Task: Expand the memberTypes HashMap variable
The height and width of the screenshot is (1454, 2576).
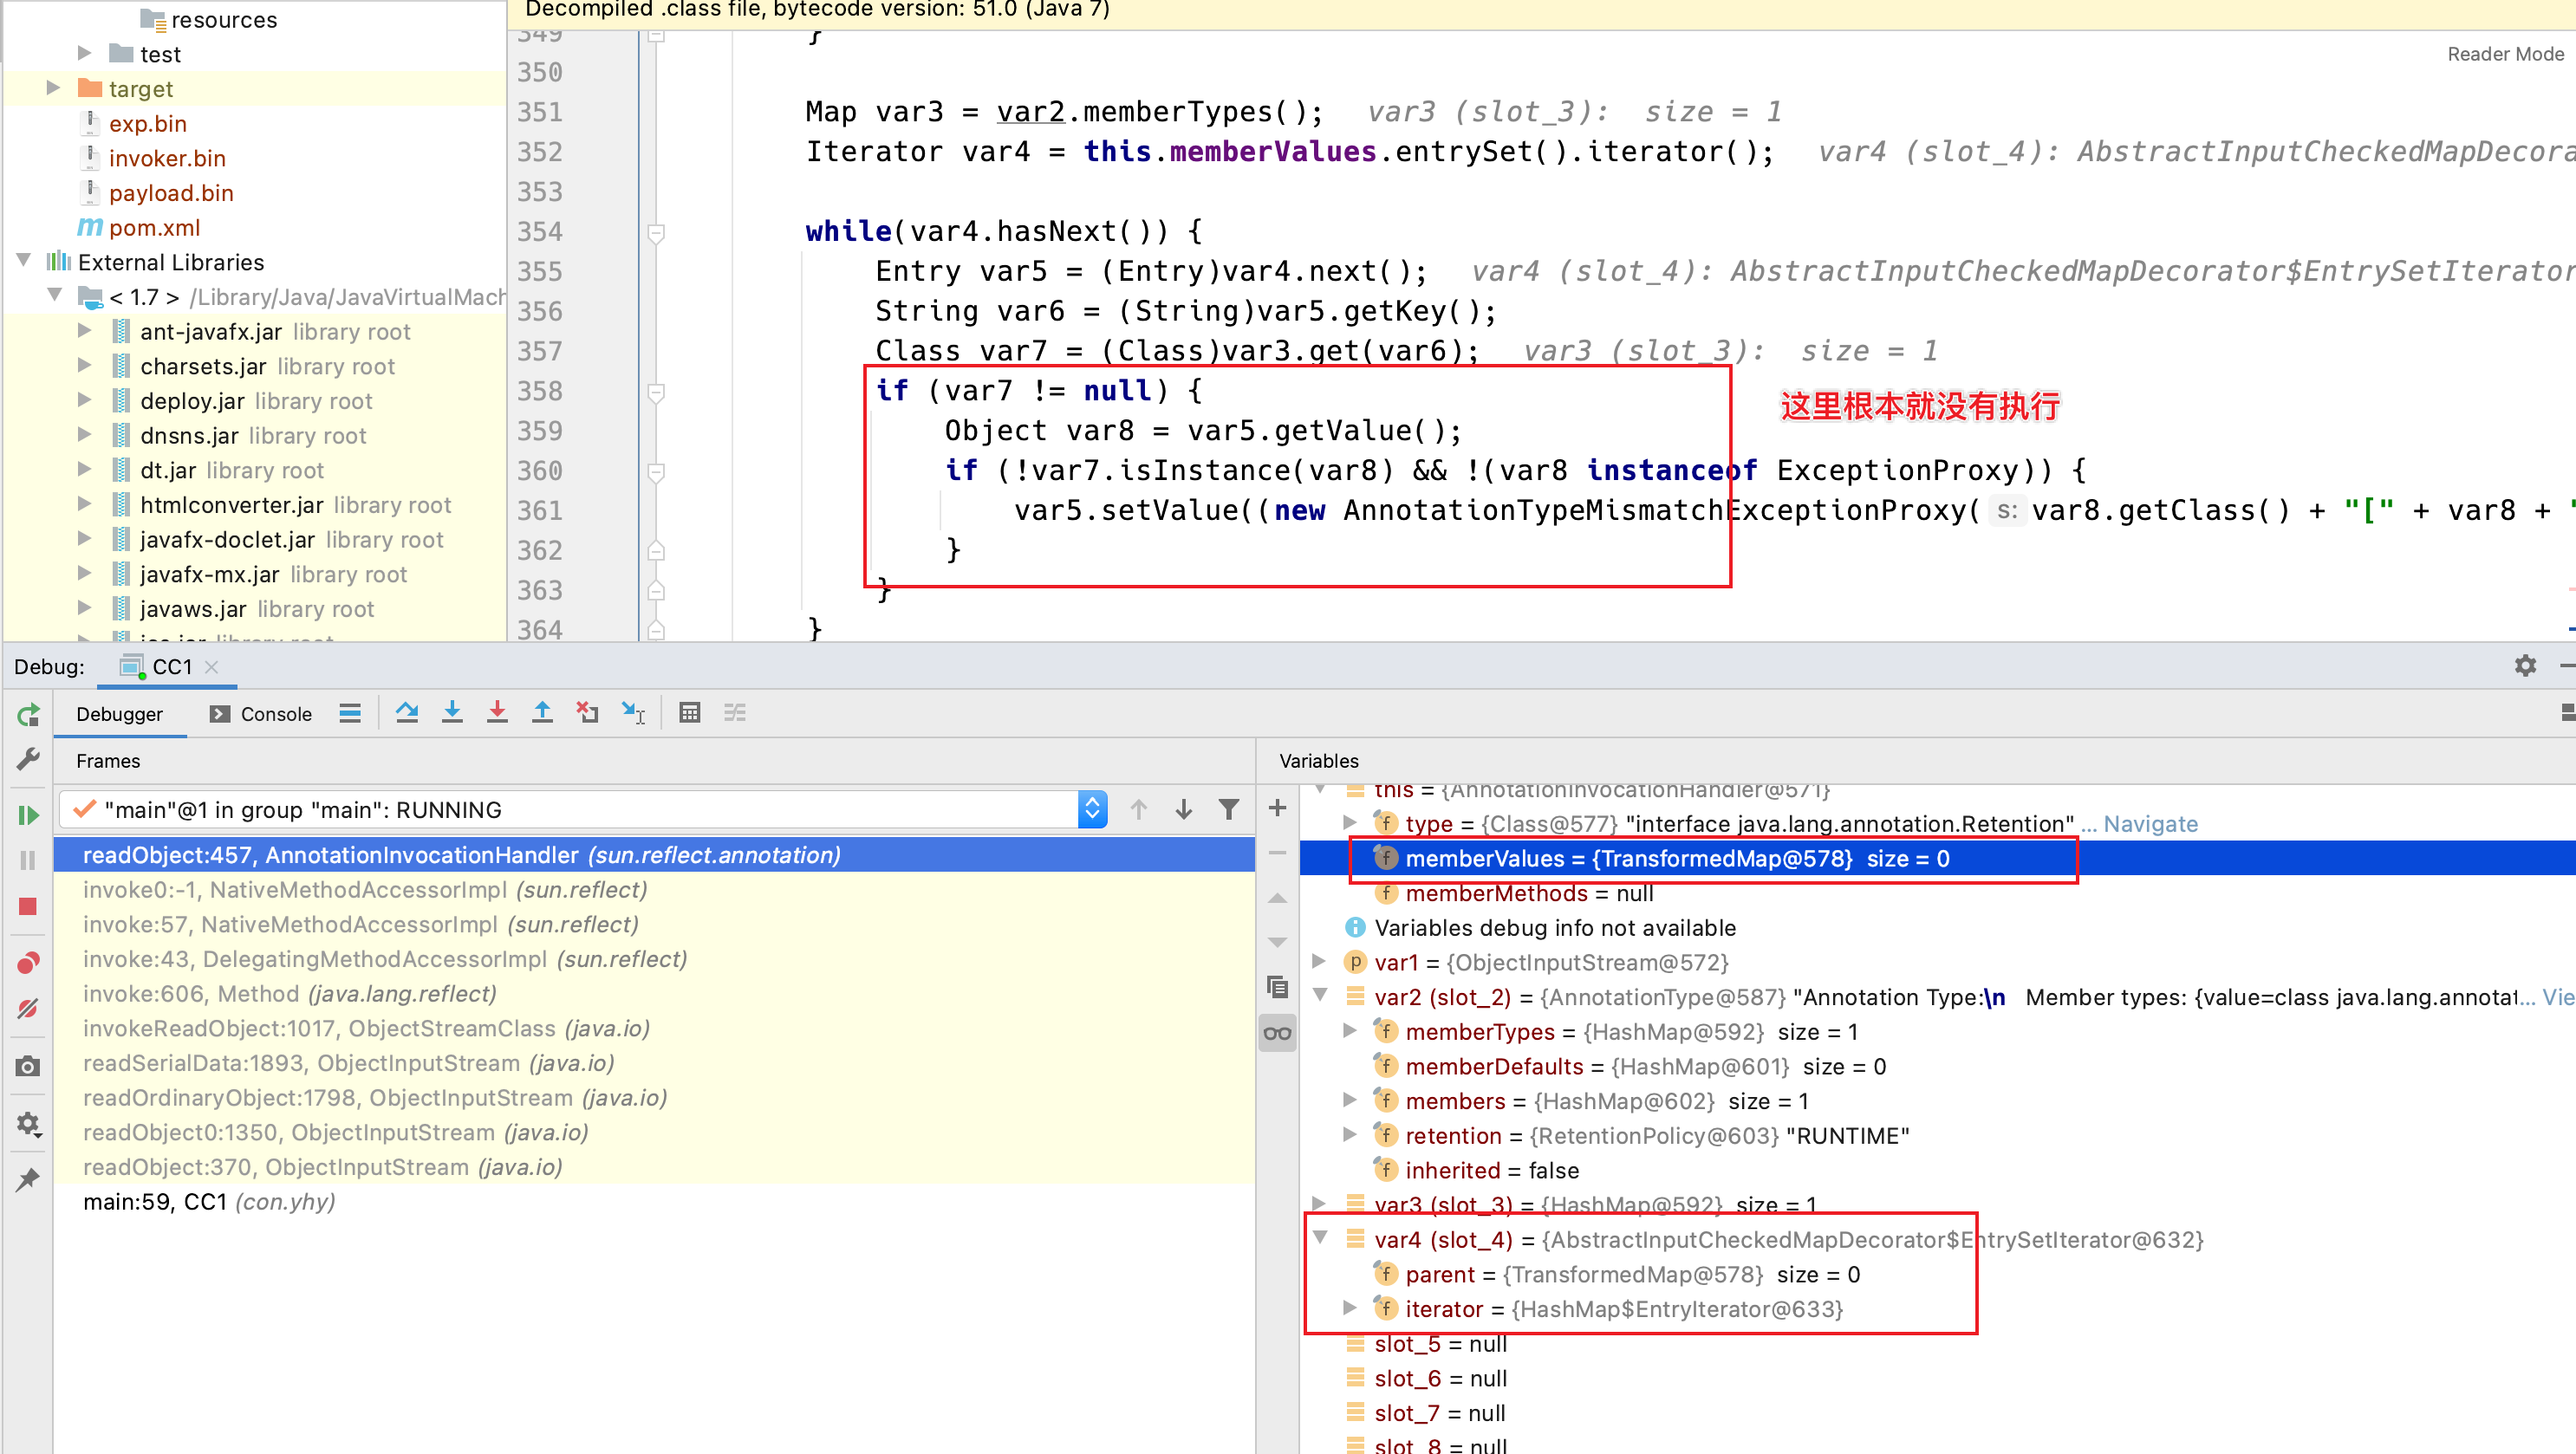Action: click(1350, 1031)
